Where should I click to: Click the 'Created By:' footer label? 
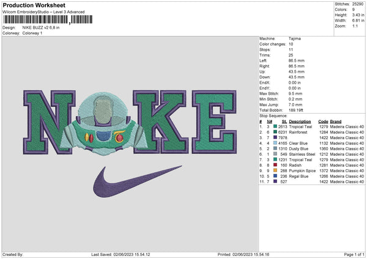(13, 254)
